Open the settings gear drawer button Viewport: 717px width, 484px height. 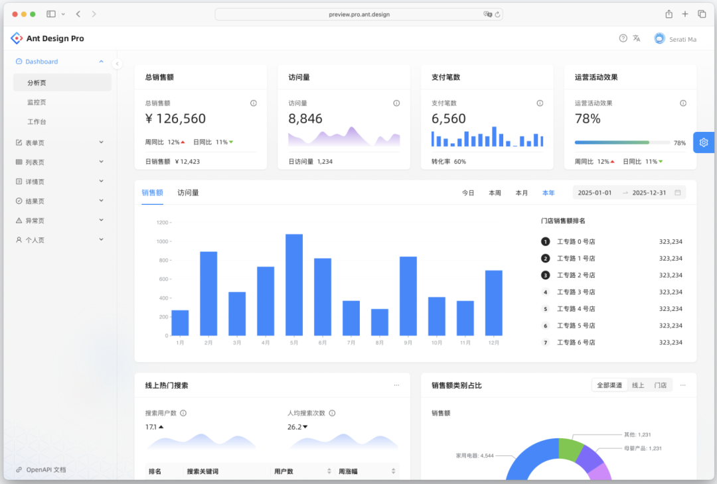pos(703,143)
